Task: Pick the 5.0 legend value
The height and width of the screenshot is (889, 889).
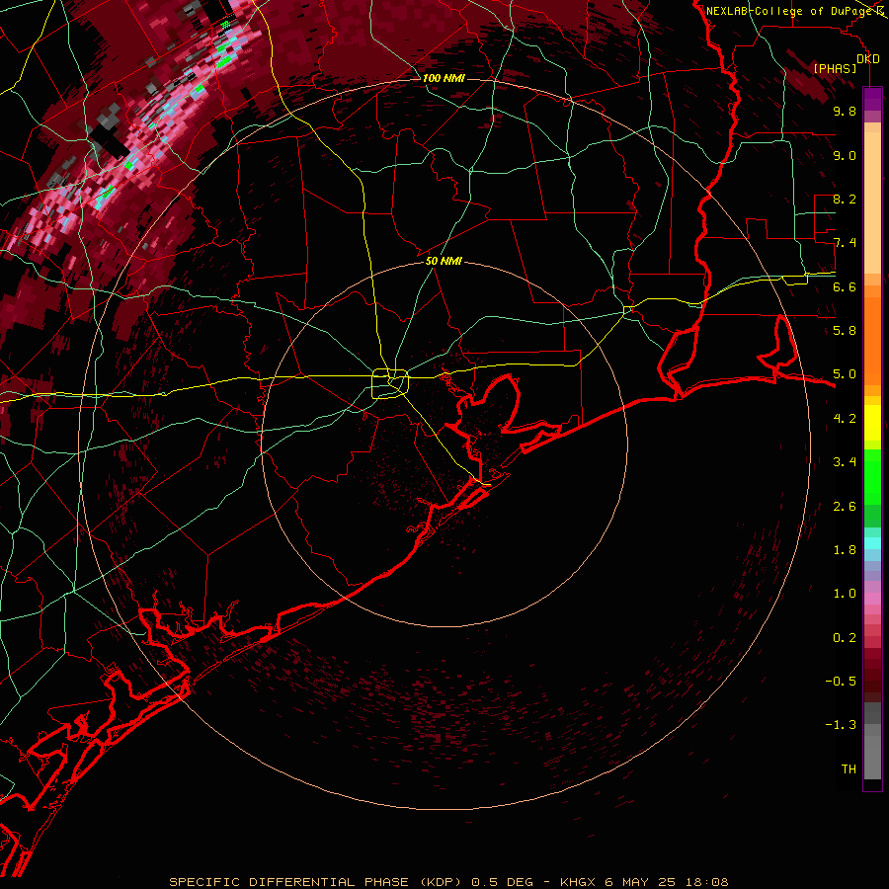Action: pos(845,374)
